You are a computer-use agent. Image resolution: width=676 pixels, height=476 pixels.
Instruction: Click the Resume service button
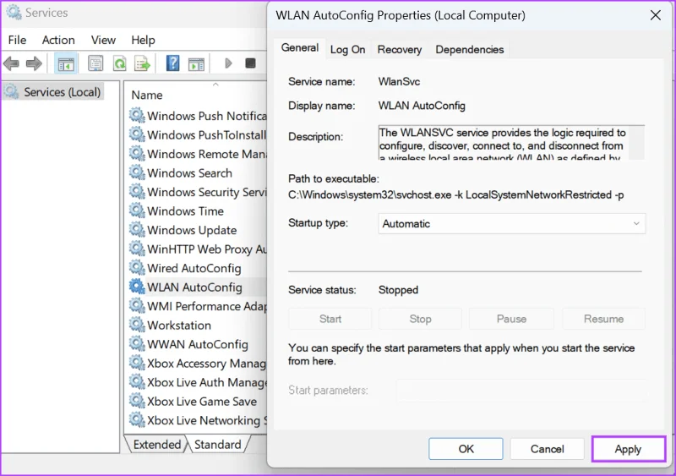click(603, 319)
